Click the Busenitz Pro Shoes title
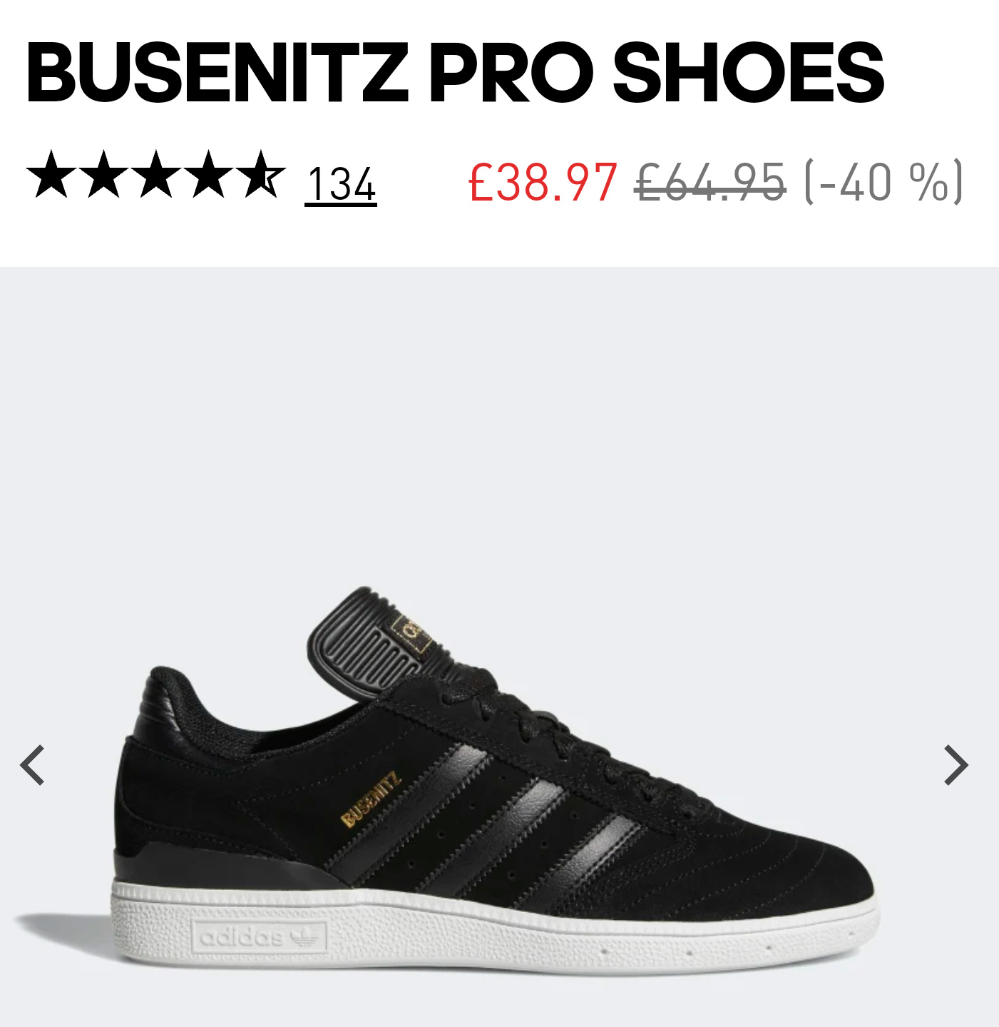This screenshot has width=999, height=1027. click(x=454, y=73)
